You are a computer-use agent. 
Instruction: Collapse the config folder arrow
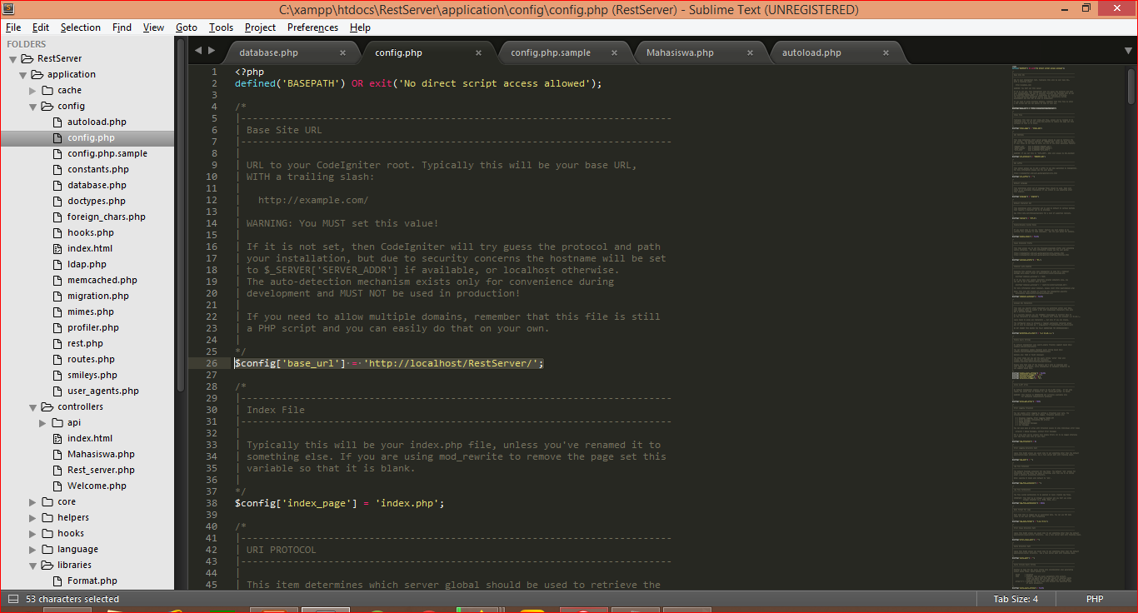pyautogui.click(x=33, y=107)
